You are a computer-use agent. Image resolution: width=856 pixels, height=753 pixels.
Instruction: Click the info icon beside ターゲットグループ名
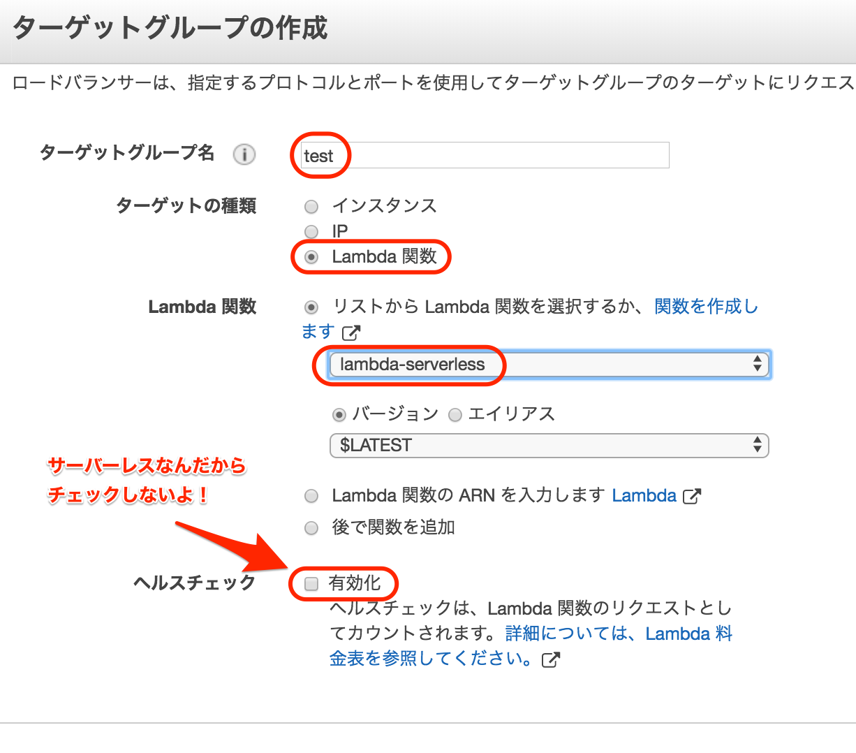click(x=244, y=155)
